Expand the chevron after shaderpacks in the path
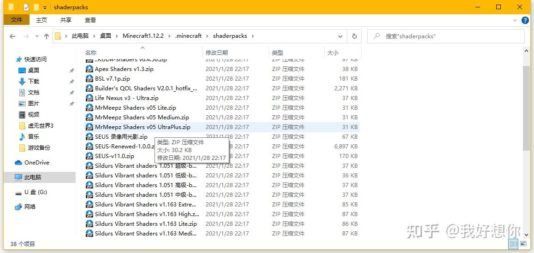The width and height of the screenshot is (534, 253). 253,36
